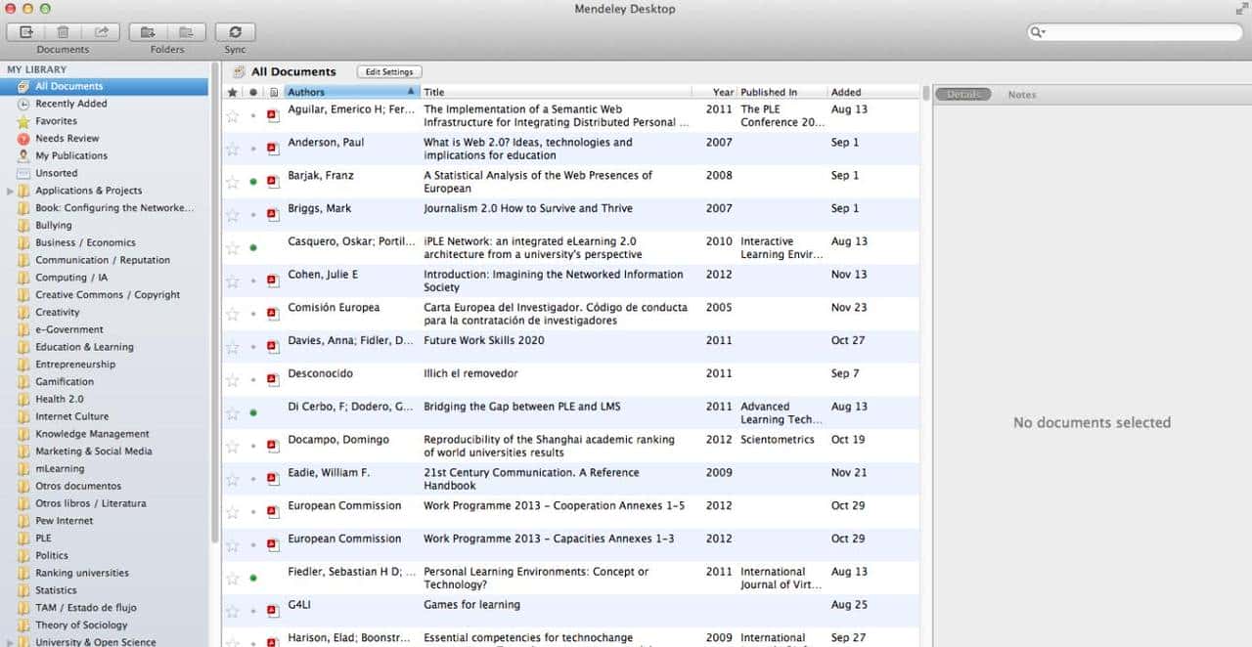Toggle the macOS fullscreen arrows icon

click(1241, 9)
